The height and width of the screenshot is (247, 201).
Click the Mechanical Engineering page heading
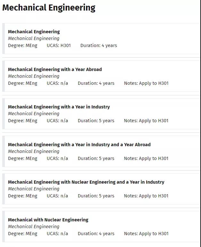[49, 8]
